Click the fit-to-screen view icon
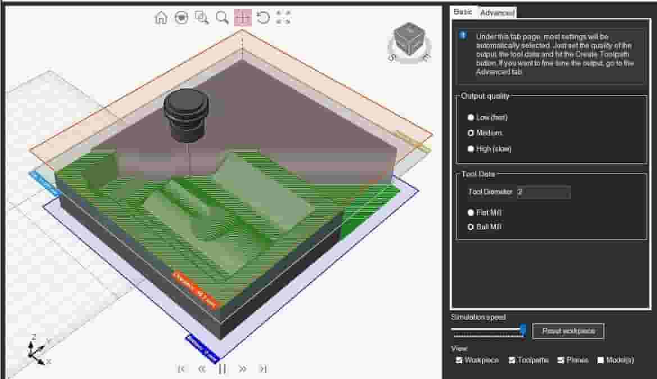Image resolution: width=657 pixels, height=379 pixels. click(x=284, y=17)
